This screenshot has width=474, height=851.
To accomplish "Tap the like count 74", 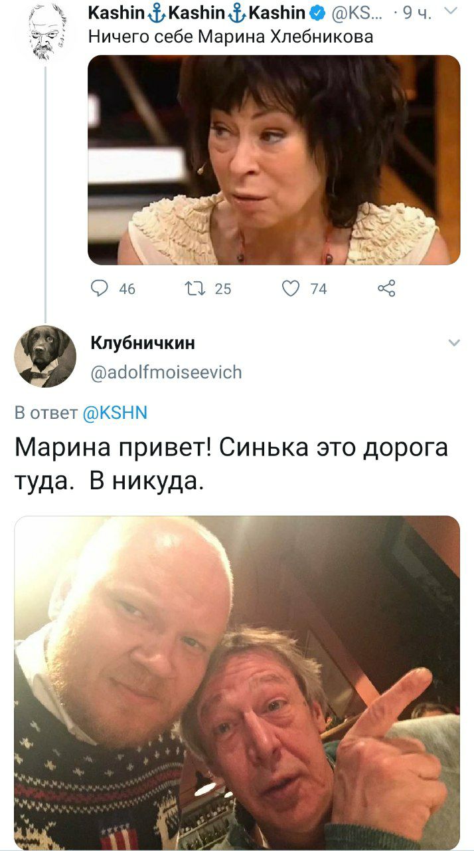I will point(319,289).
